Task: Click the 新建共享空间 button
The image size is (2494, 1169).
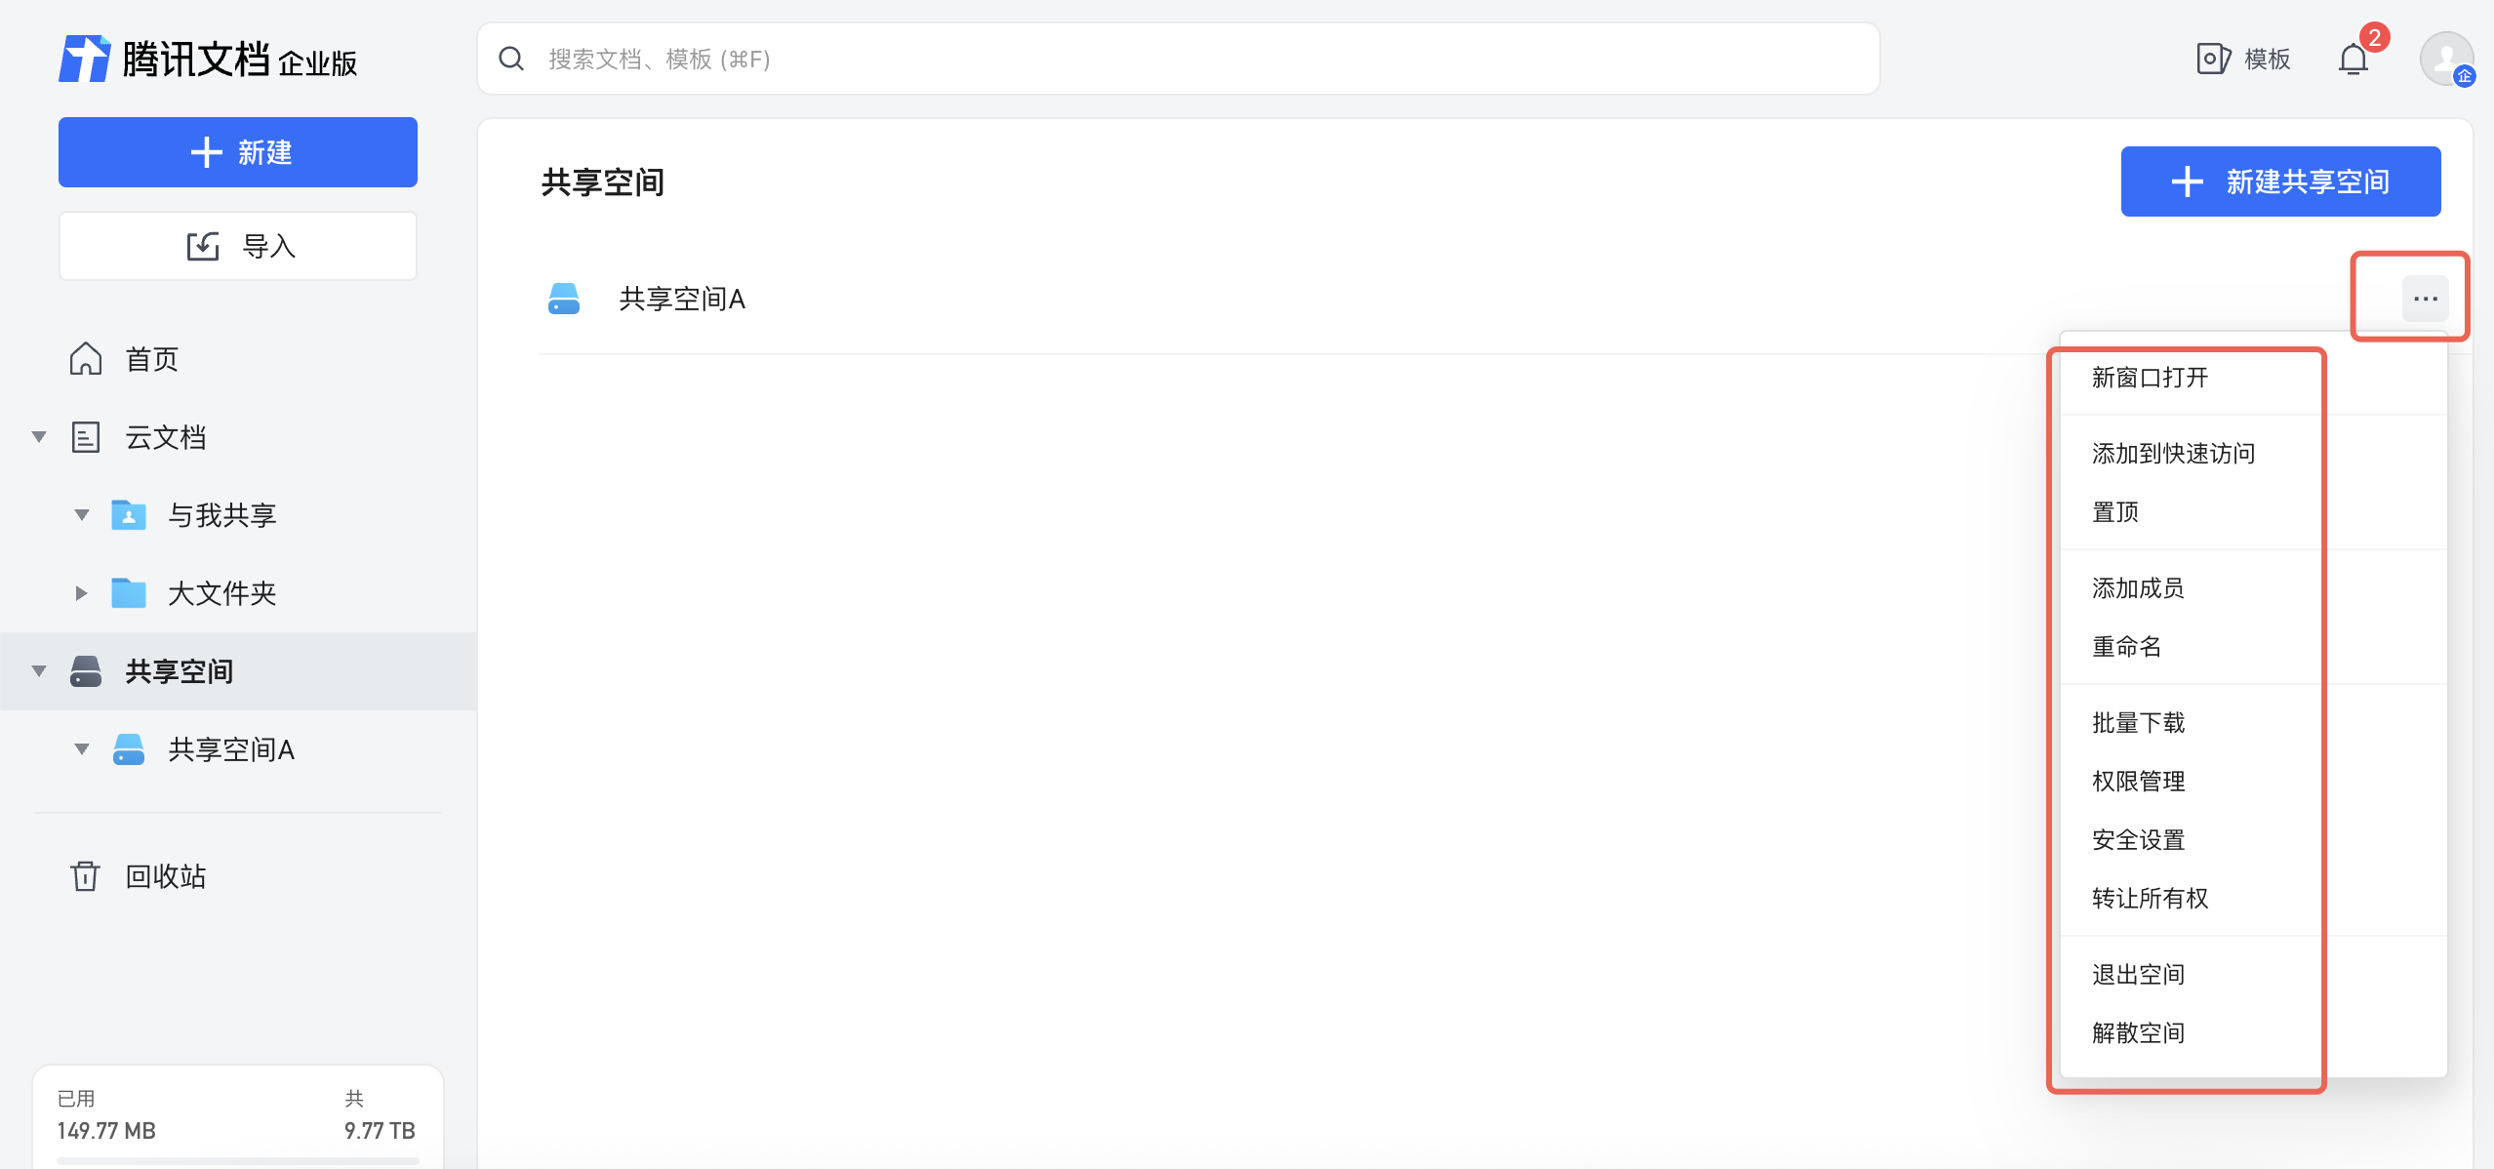Action: (2280, 181)
